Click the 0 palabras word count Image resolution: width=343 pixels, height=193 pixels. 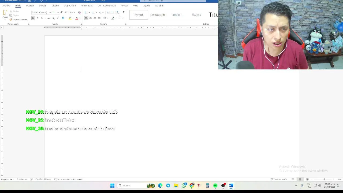22,179
